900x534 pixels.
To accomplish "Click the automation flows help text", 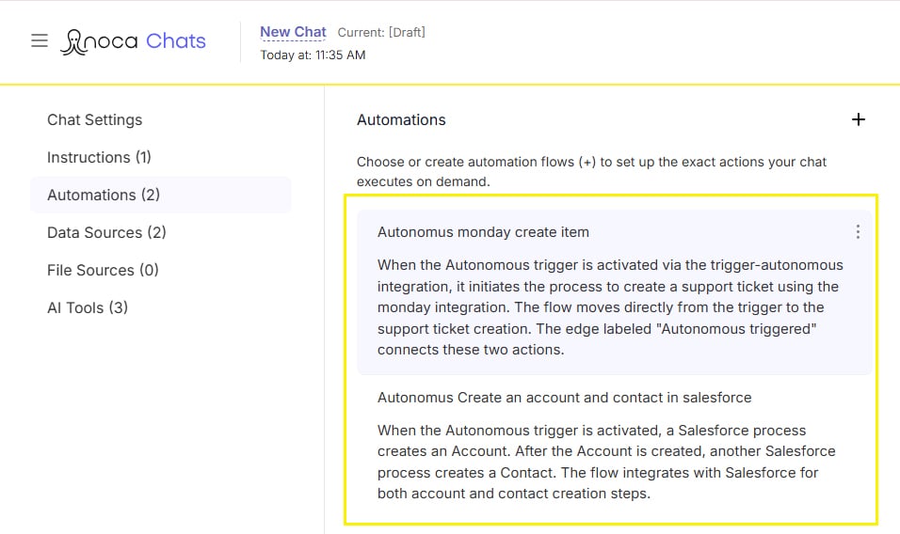I will tap(591, 171).
